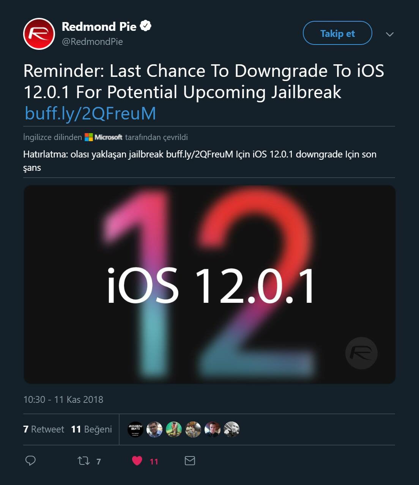The width and height of the screenshot is (419, 485).
Task: Open the Redmond Pie display name
Action: point(99,26)
